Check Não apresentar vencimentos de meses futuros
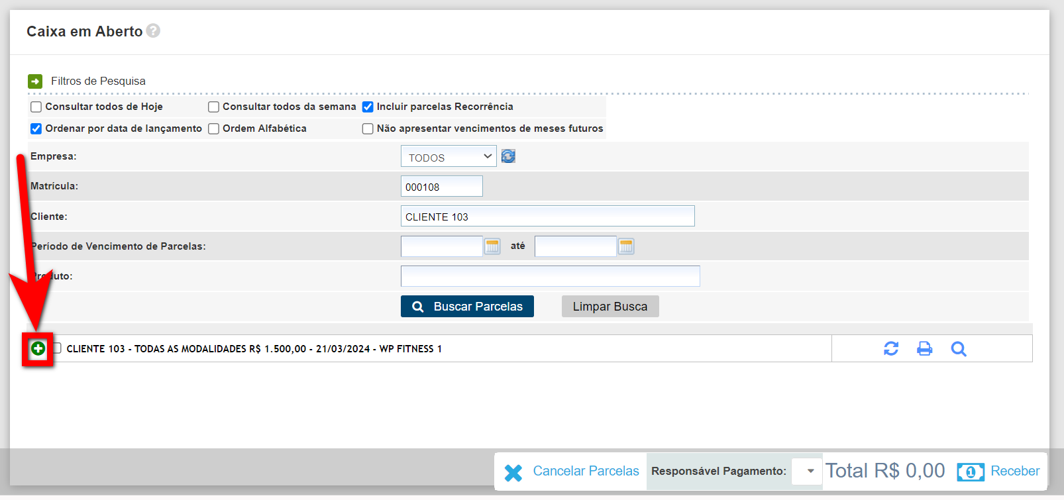The width and height of the screenshot is (1064, 500). (368, 129)
